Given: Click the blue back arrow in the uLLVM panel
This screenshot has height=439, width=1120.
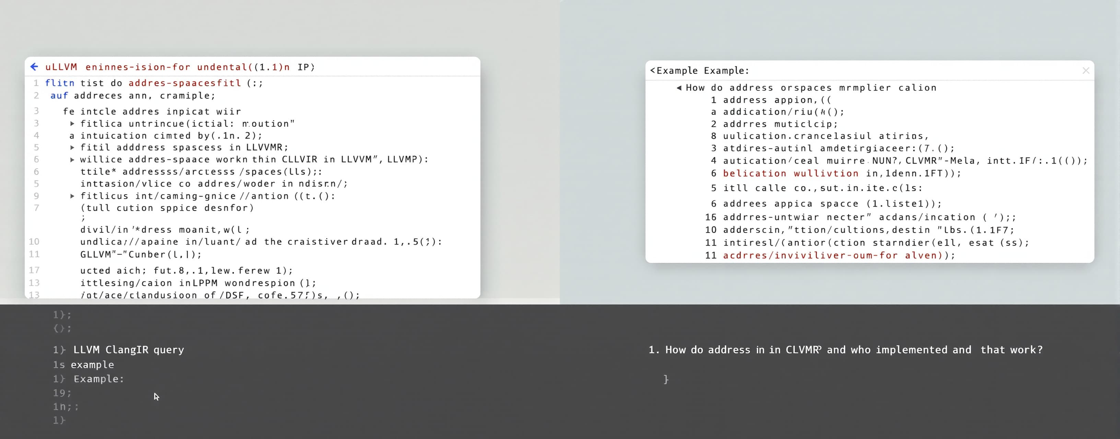Looking at the screenshot, I should tap(34, 67).
